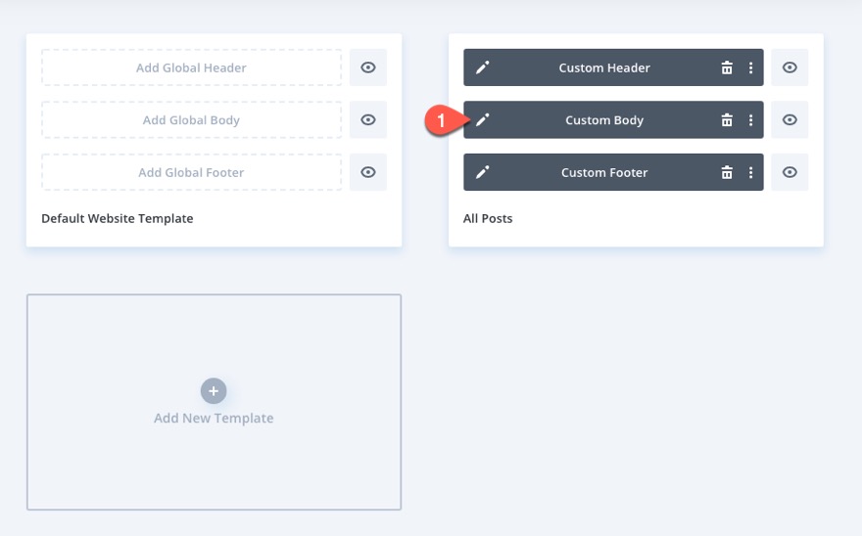
Task: Click the Add Global Body placeholder
Action: tap(191, 120)
